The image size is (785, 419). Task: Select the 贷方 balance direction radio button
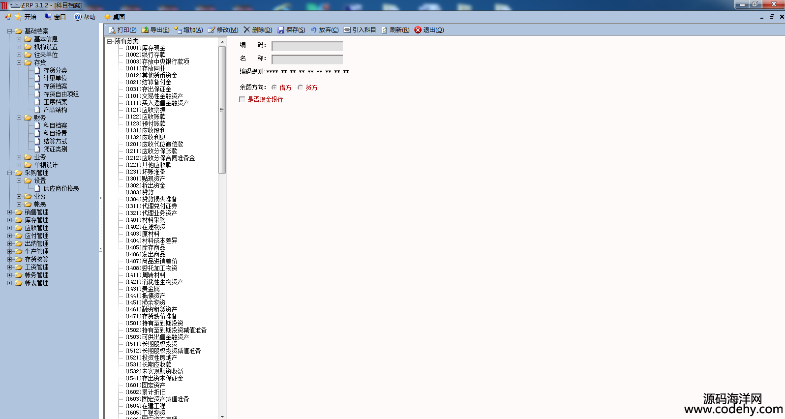pos(300,88)
